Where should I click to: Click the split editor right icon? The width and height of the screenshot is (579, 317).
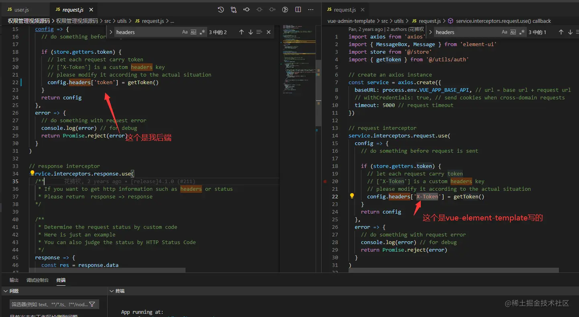(x=298, y=10)
